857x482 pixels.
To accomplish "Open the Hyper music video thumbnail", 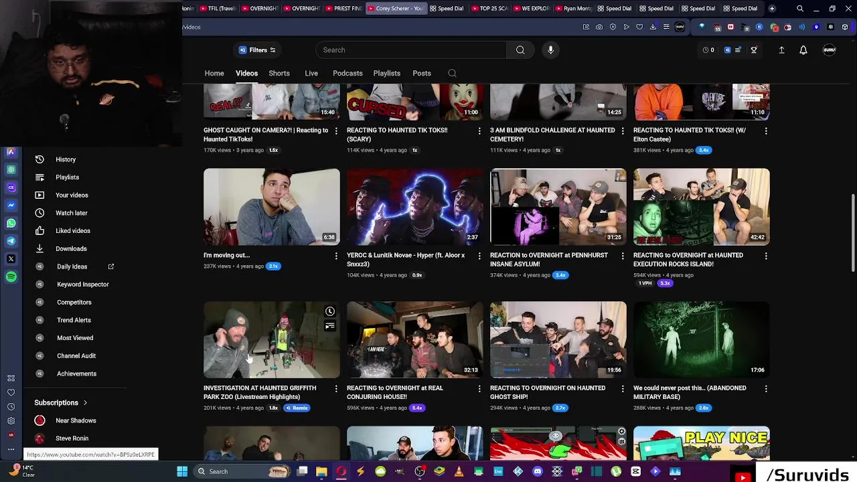I will [415, 207].
